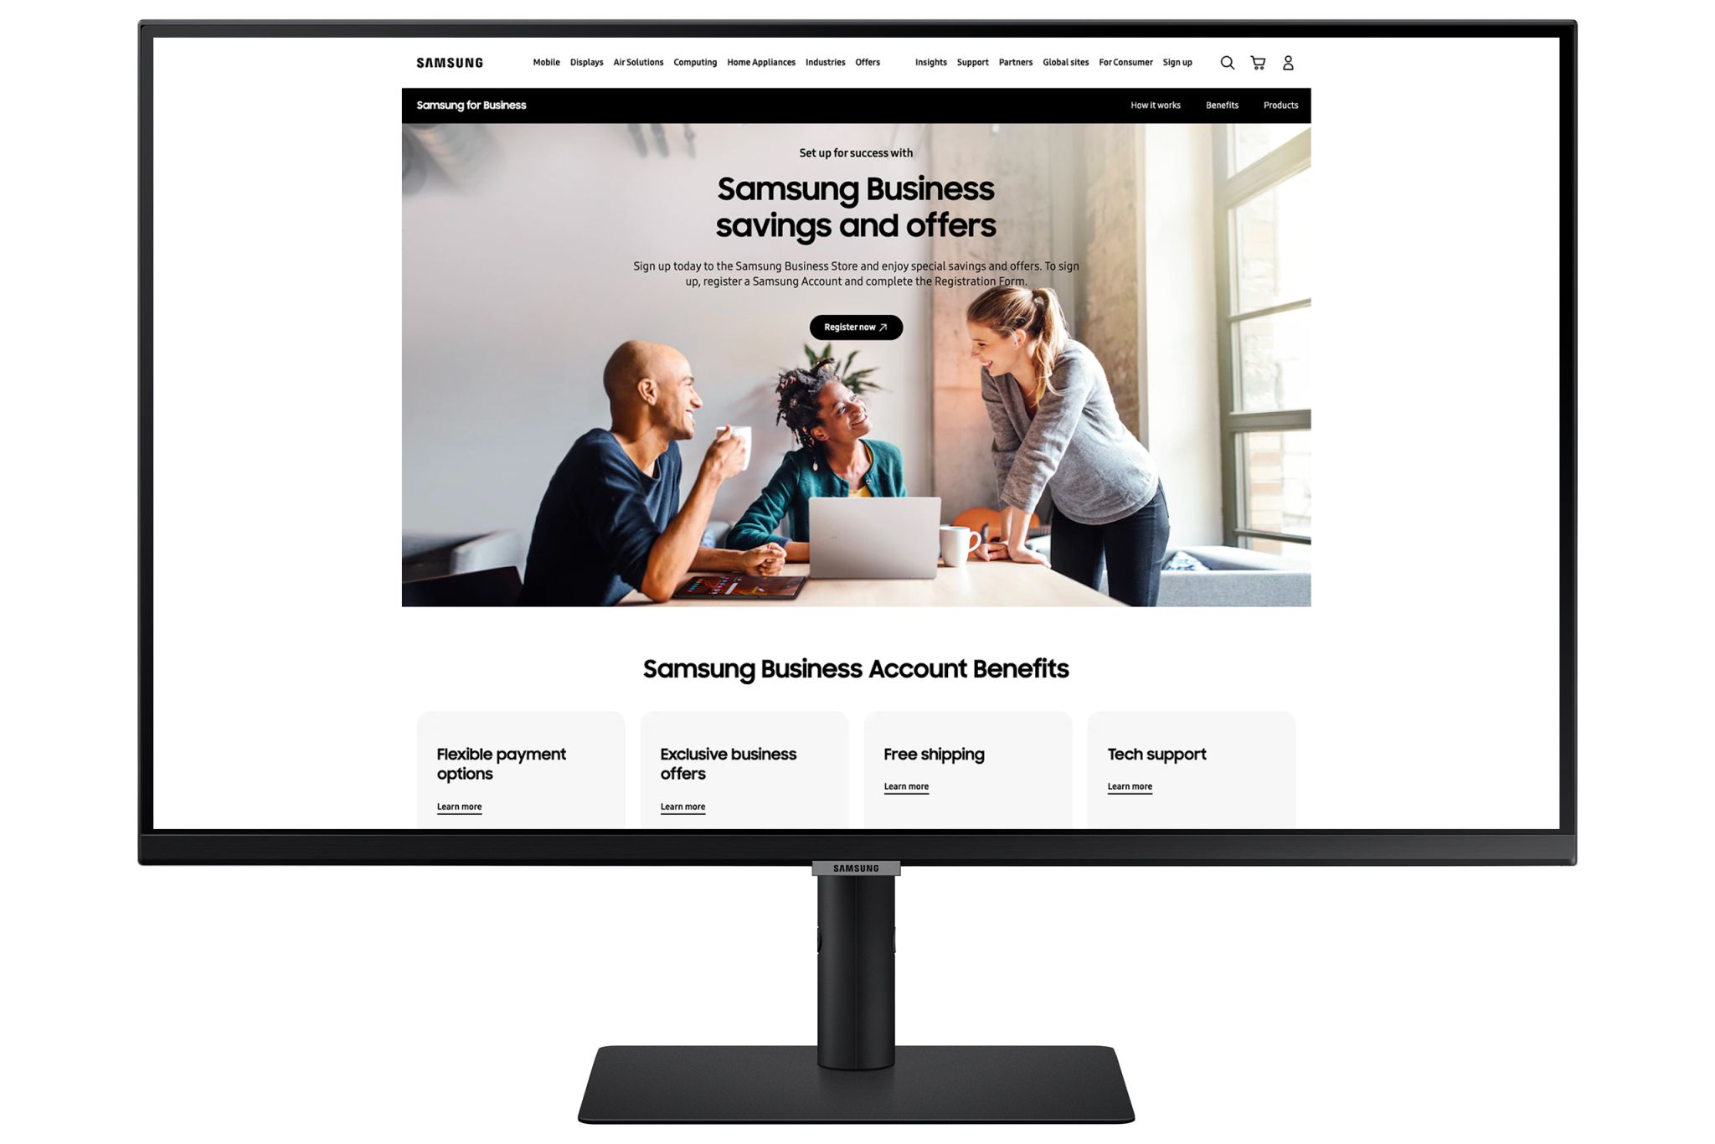The width and height of the screenshot is (1715, 1144).
Task: Select the Benefits tab
Action: coord(1221,105)
